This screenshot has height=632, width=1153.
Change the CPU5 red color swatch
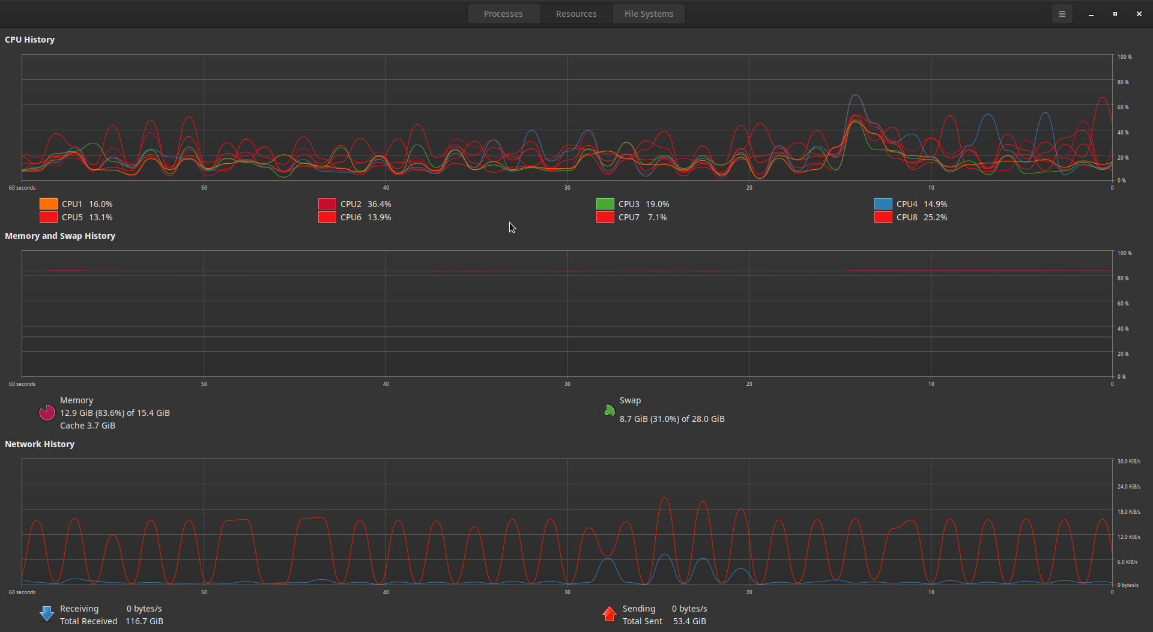pyautogui.click(x=49, y=217)
